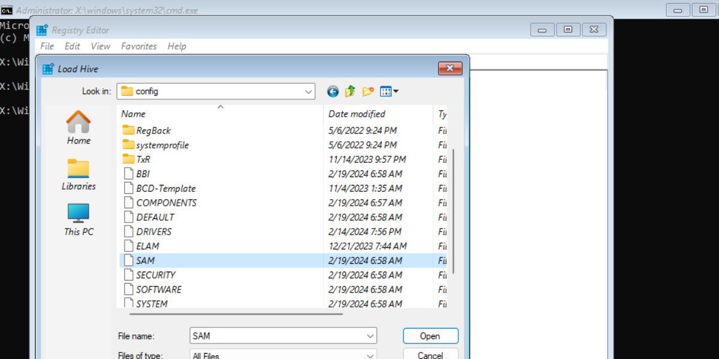Click the Open button to load SAM
The width and height of the screenshot is (719, 359).
click(430, 336)
